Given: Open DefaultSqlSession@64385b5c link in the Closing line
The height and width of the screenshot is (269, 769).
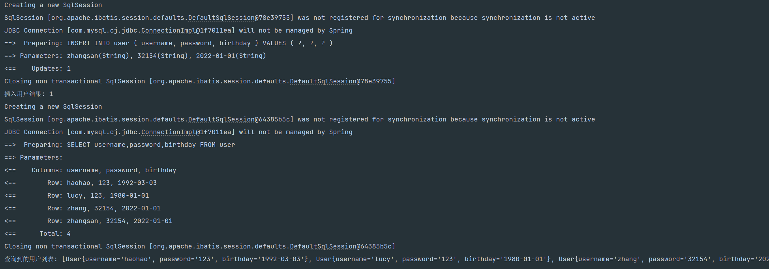Looking at the screenshot, I should 323,247.
